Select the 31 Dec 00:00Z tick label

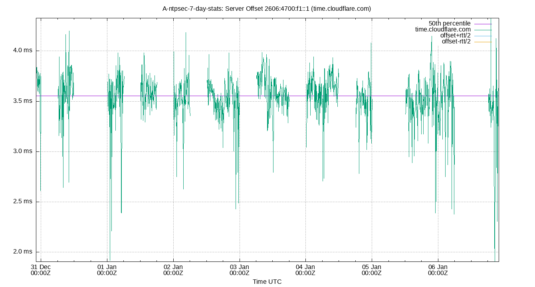(x=40, y=269)
